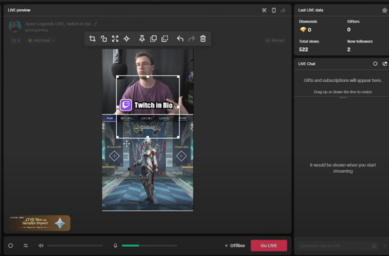Open the settings gear at bottom left

[x=10, y=246]
